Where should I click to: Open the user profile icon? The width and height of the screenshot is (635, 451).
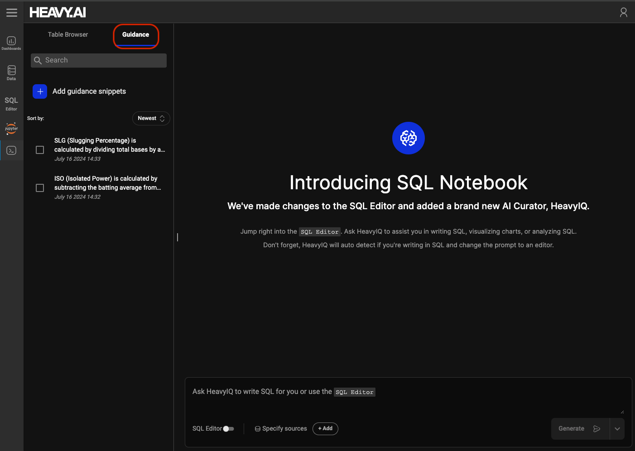[x=623, y=13]
